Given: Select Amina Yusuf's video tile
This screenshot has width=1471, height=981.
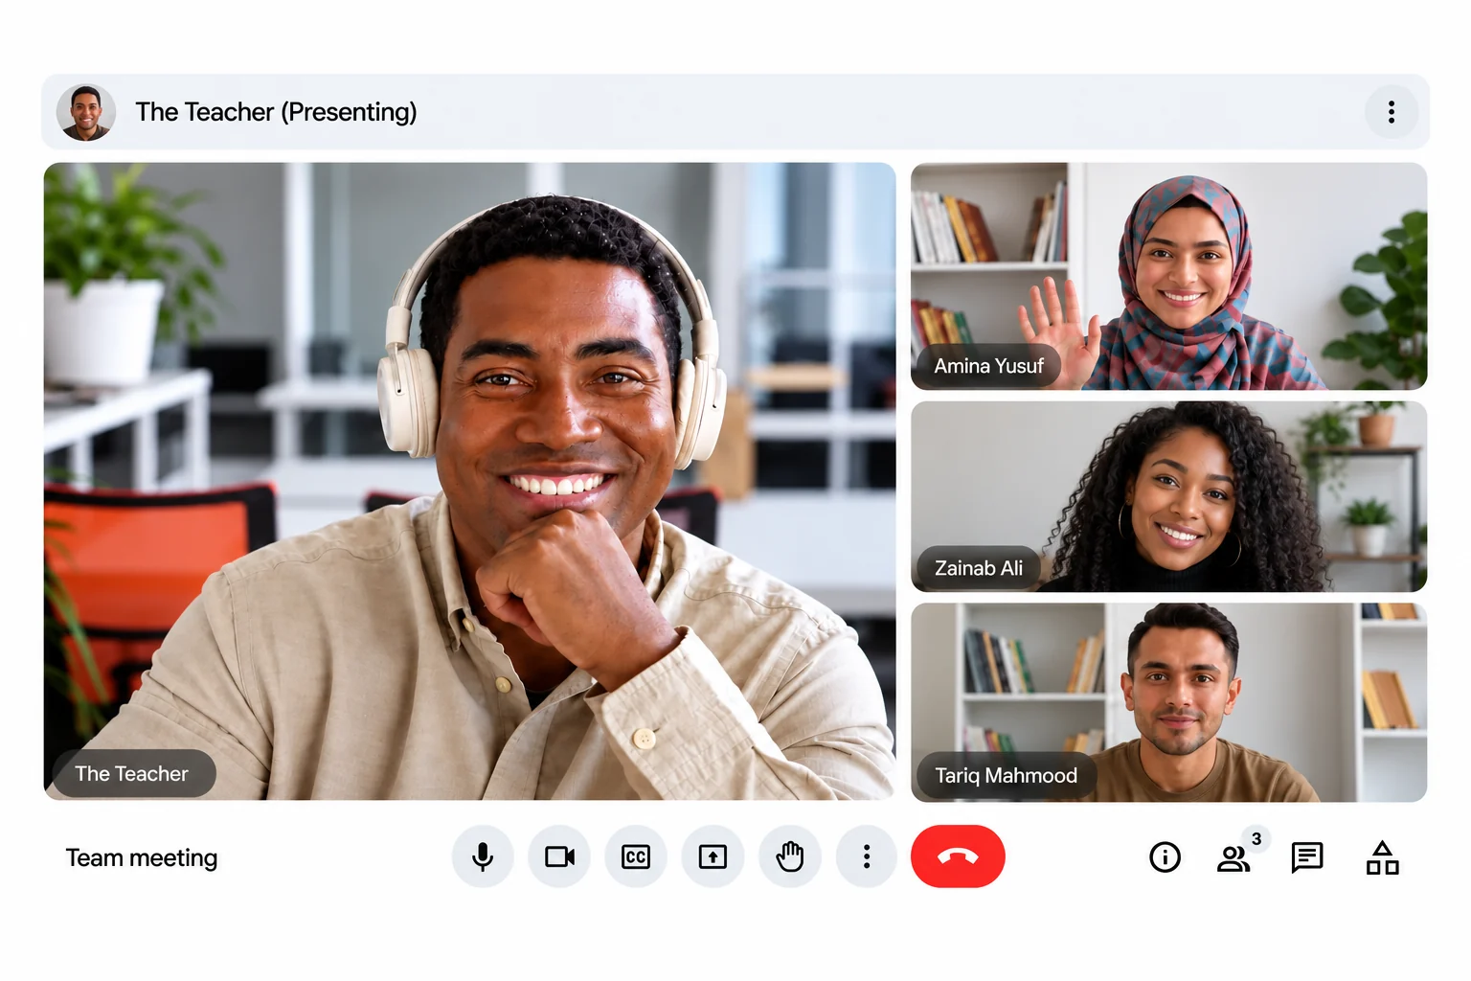Looking at the screenshot, I should 1168,276.
